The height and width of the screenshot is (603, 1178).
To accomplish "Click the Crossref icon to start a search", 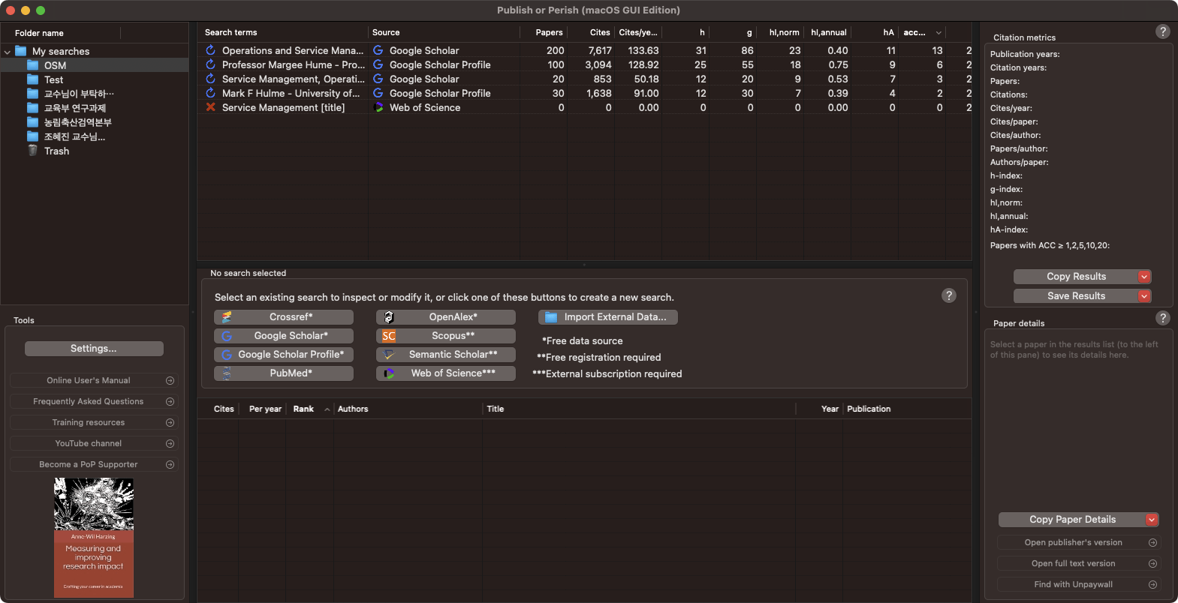I will [227, 317].
